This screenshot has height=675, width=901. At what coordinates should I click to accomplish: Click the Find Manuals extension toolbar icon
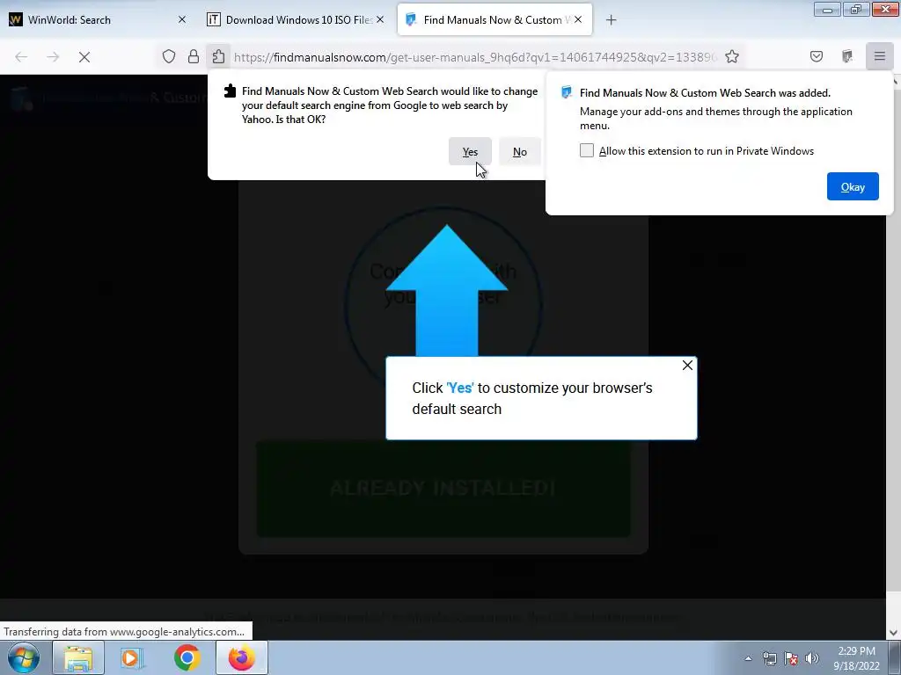847,56
